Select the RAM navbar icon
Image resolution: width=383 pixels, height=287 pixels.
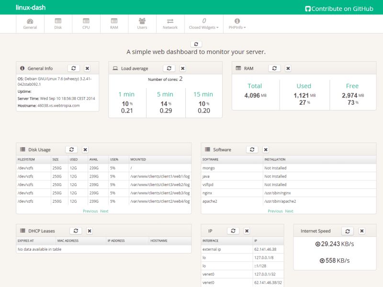click(x=114, y=24)
